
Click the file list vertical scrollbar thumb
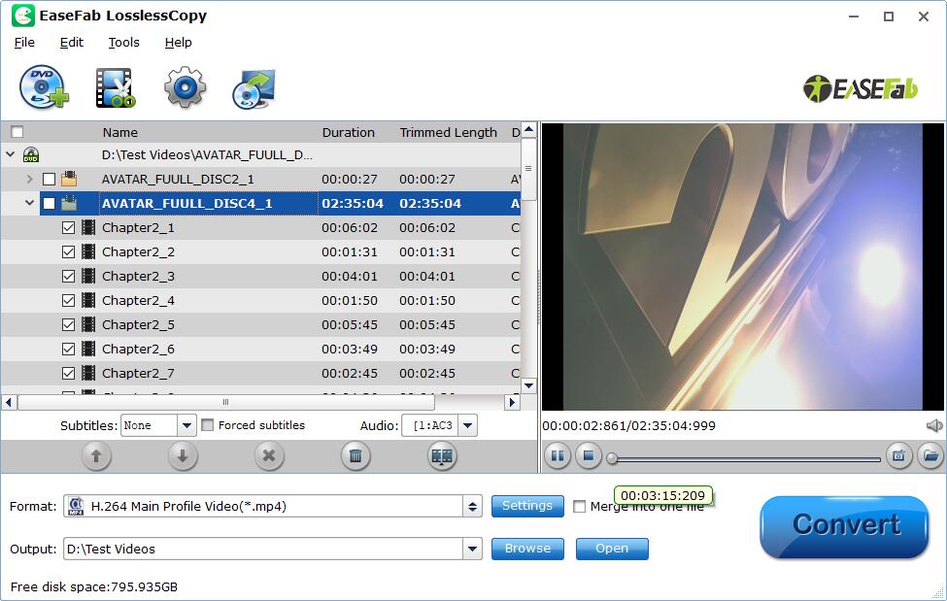(528, 169)
